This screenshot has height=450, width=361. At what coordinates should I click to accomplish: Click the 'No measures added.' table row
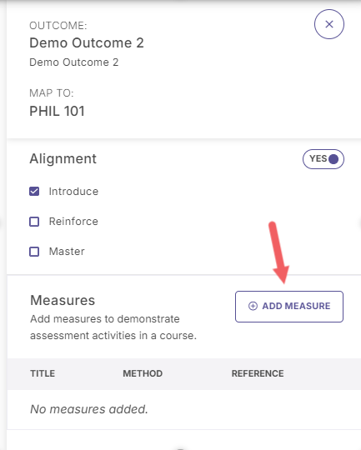(x=183, y=409)
